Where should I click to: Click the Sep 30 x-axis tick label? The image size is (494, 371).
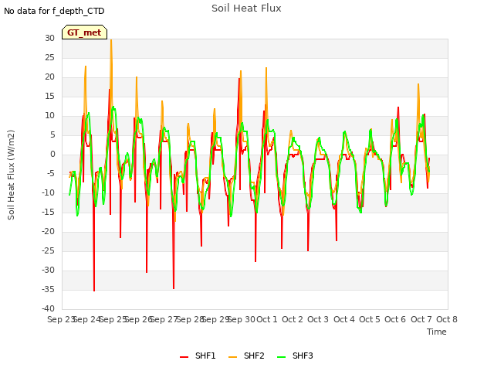(242, 319)
